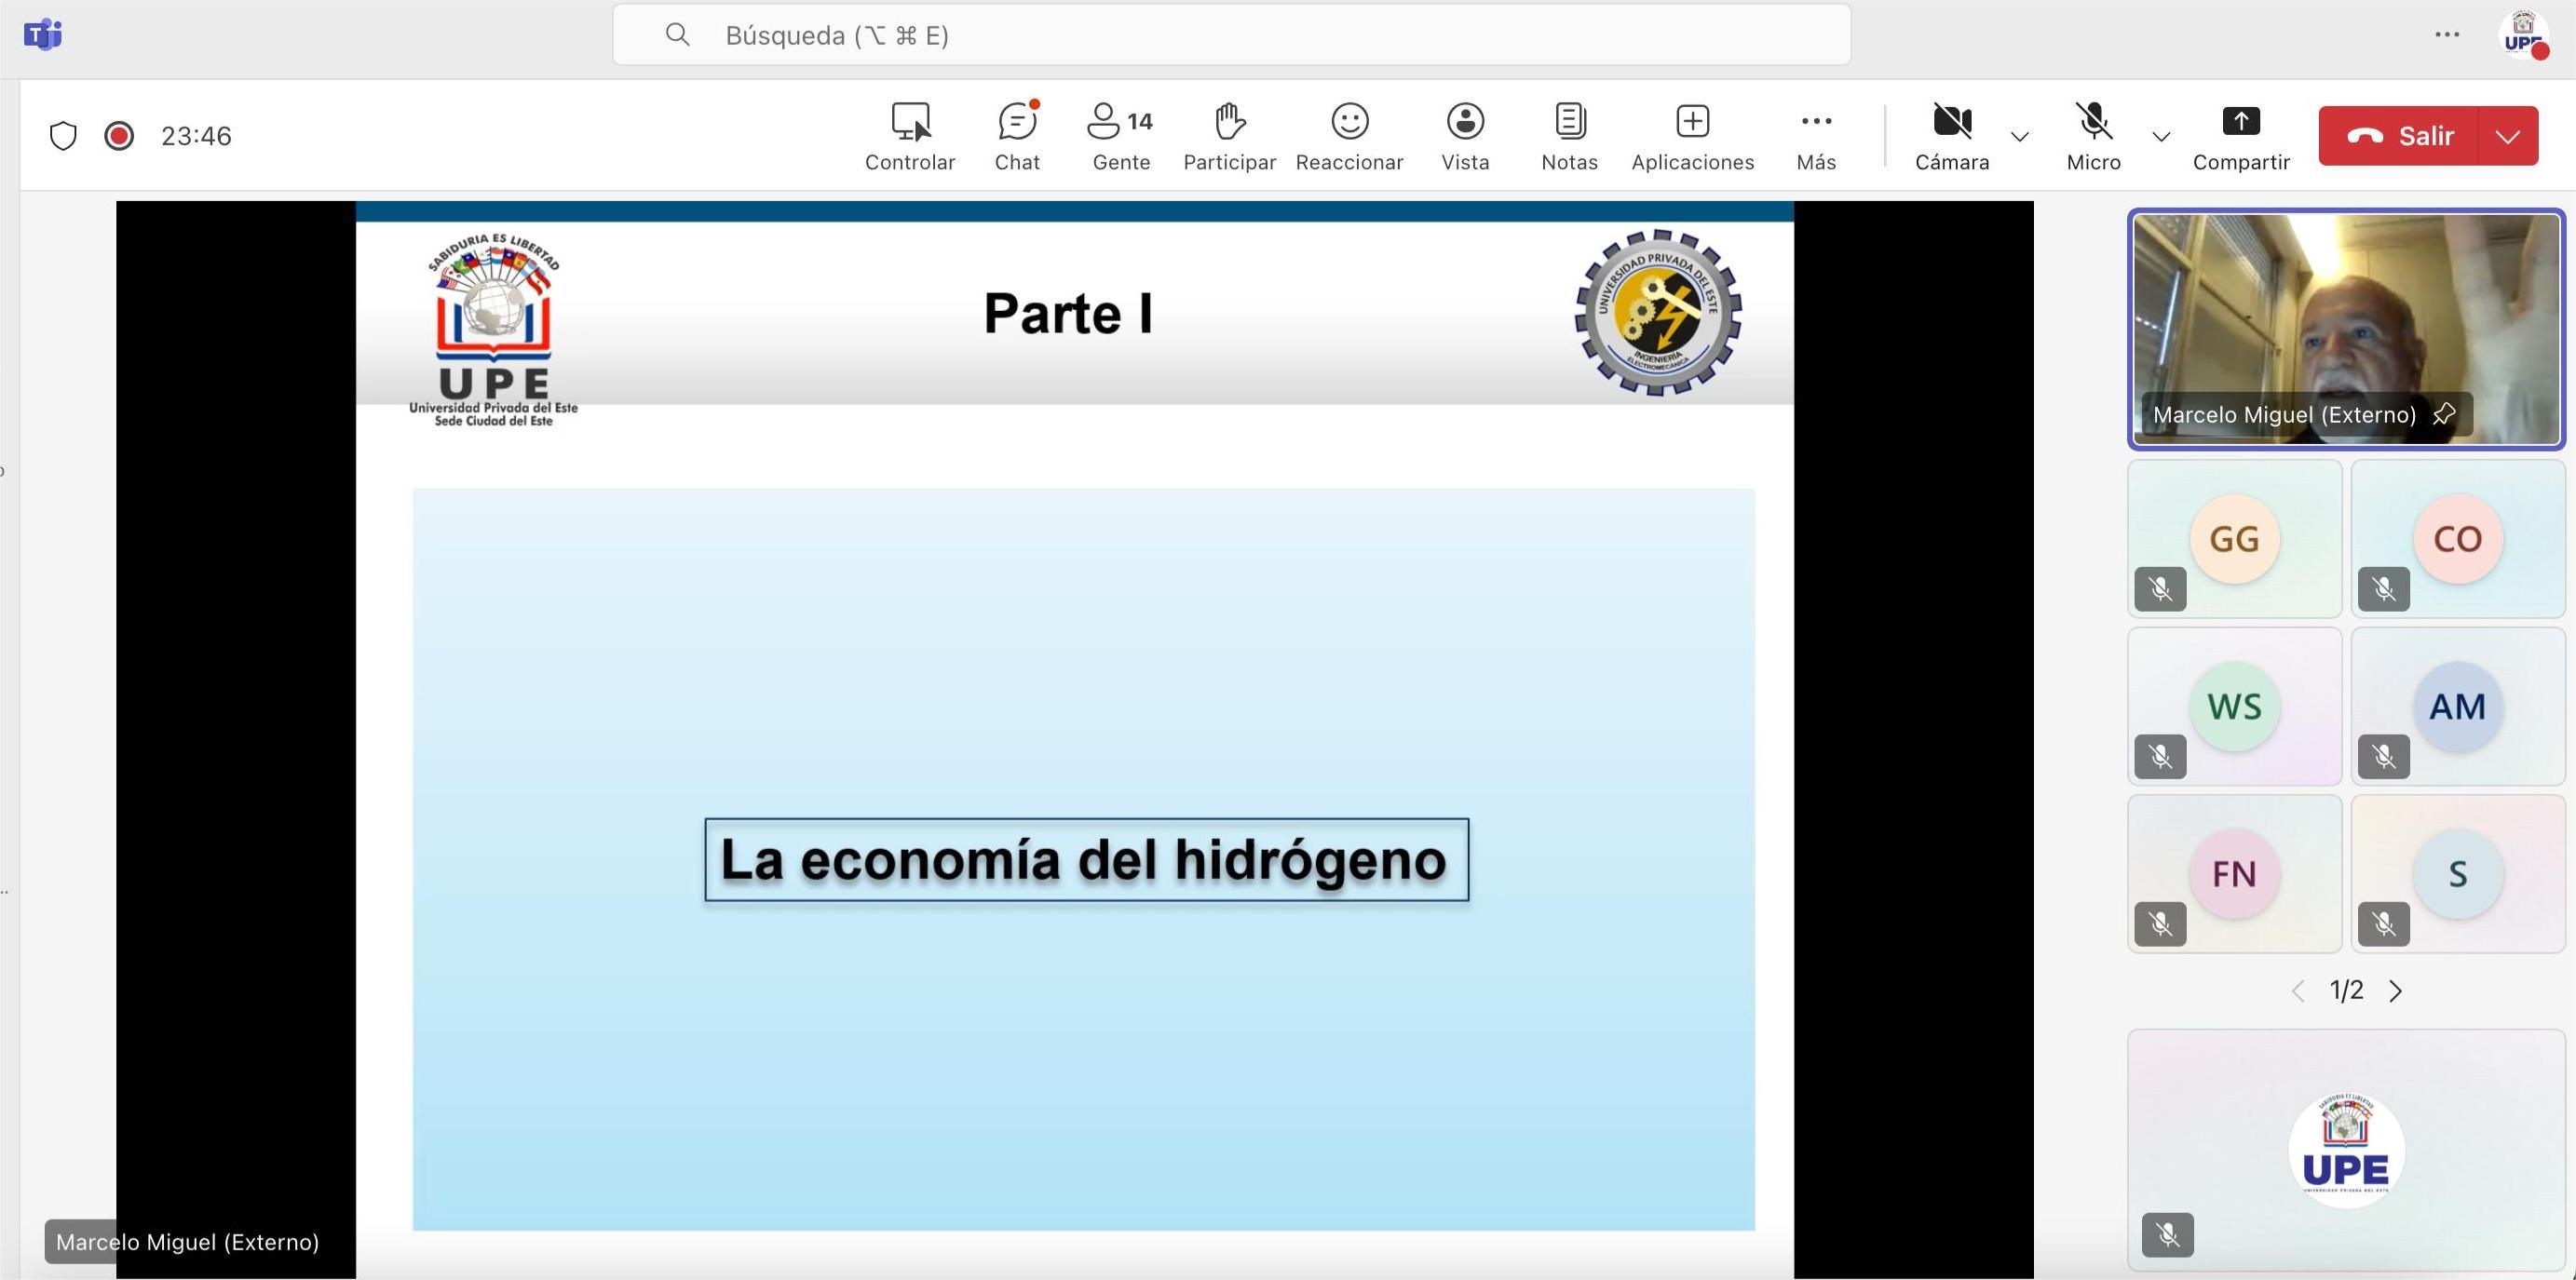Expand the camera options chevron
The image size is (2576, 1280).
click(2020, 137)
